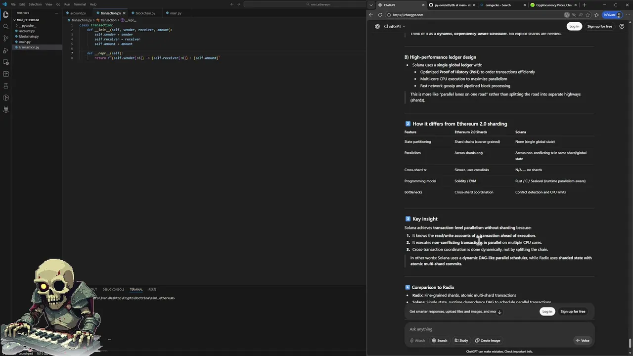Click Sign up for free in header
This screenshot has height=356, width=633.
tap(599, 26)
